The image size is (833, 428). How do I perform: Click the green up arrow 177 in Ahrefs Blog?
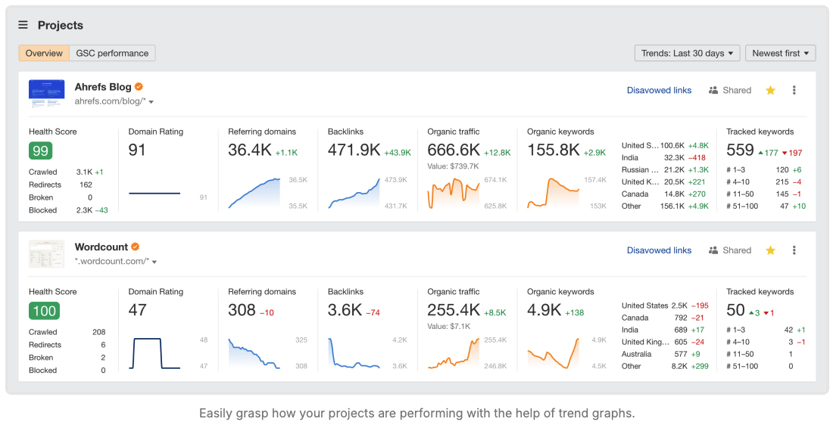click(768, 153)
